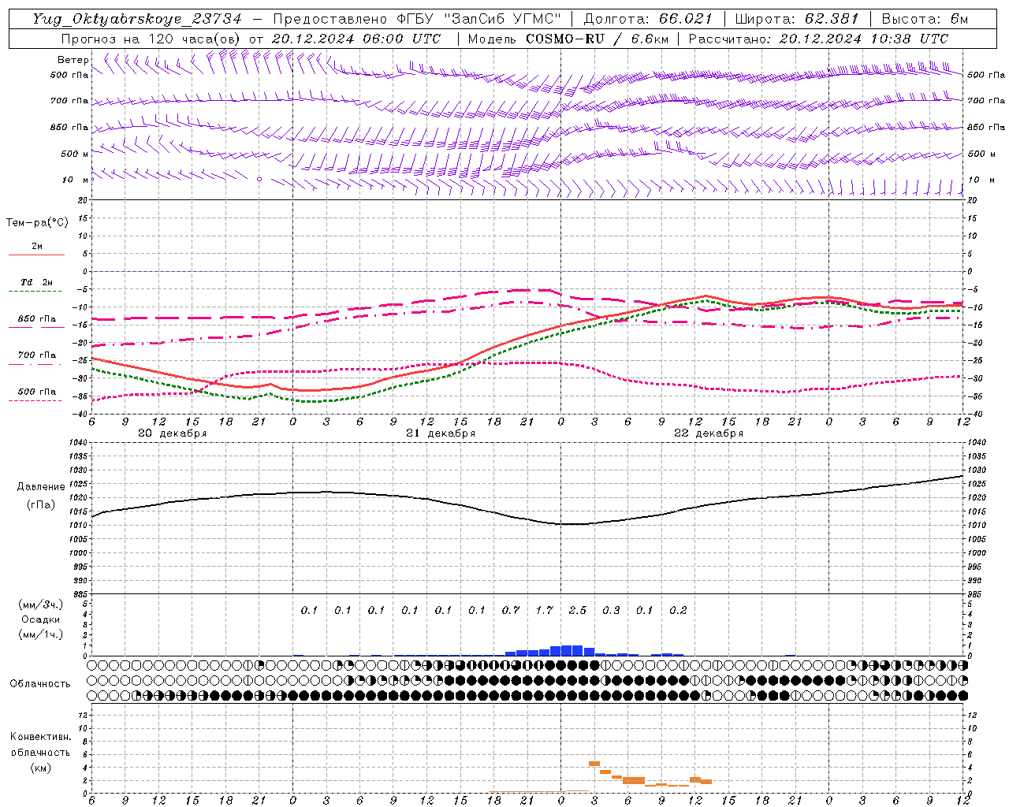
Task: Click the Тем-ра(°C) panel label
Action: [37, 223]
